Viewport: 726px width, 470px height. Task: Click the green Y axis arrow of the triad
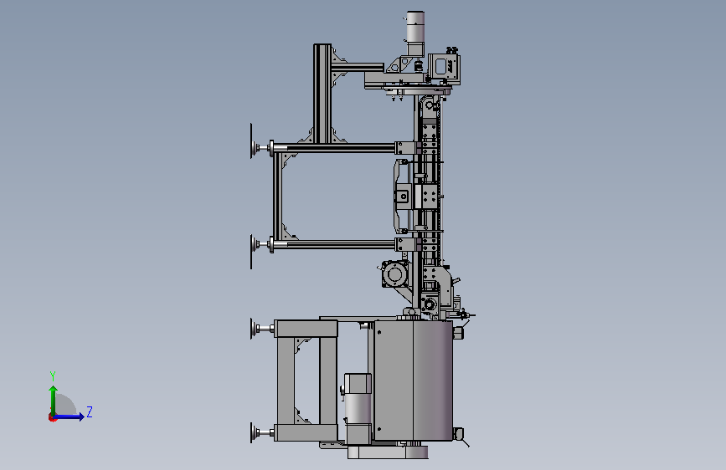(x=54, y=400)
